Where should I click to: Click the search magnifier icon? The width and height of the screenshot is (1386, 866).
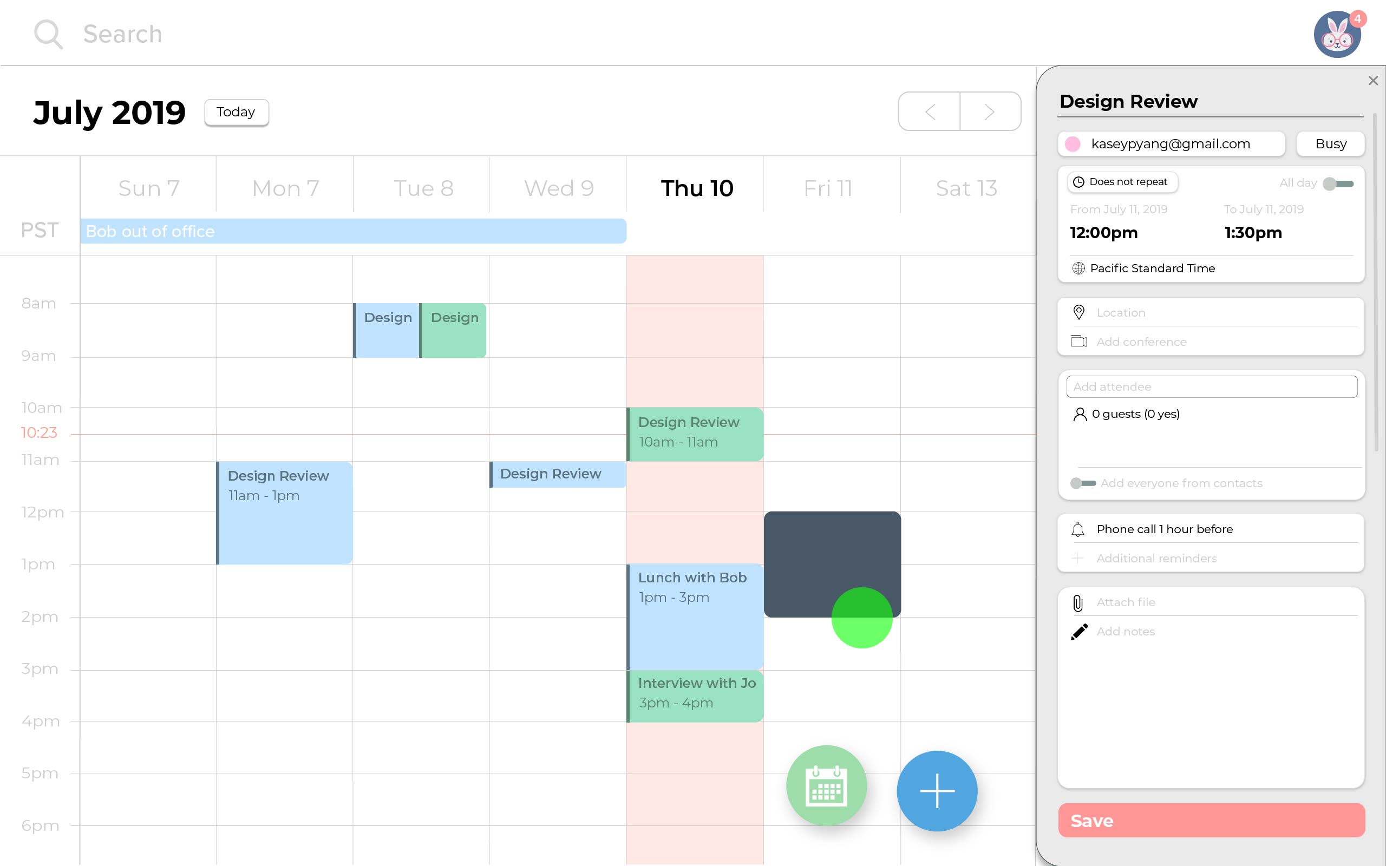[x=48, y=34]
